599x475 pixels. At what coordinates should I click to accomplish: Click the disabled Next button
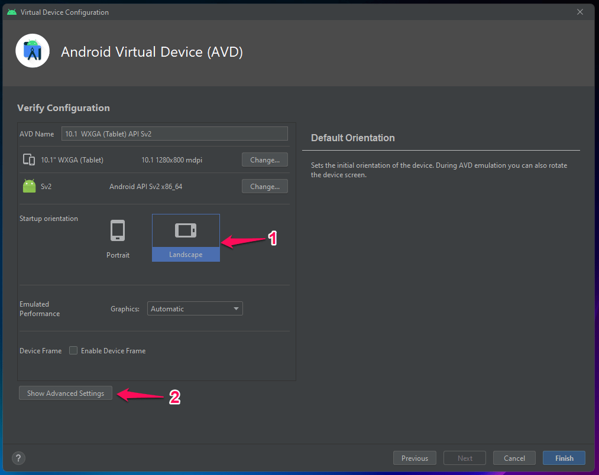[x=465, y=458]
